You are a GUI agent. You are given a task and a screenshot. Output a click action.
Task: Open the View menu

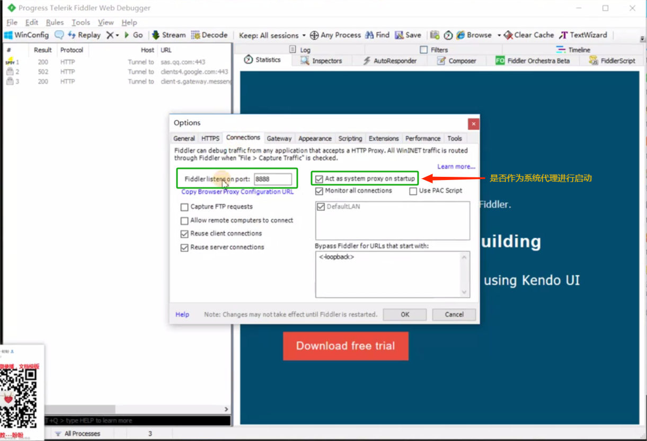click(106, 22)
